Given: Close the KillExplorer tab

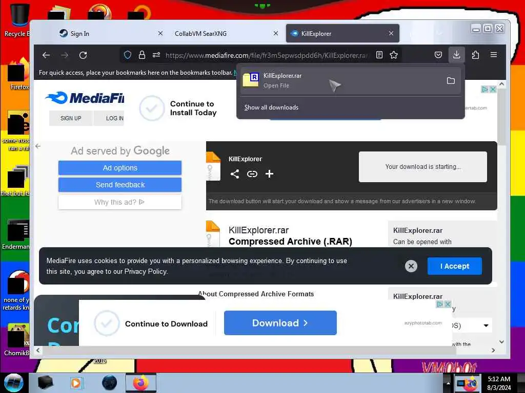Looking at the screenshot, I should (391, 33).
